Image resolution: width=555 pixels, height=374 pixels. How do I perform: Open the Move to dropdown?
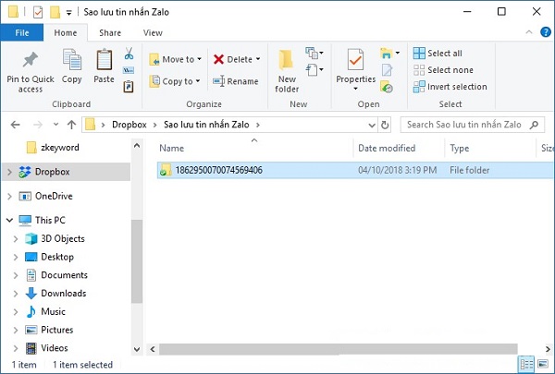point(176,59)
